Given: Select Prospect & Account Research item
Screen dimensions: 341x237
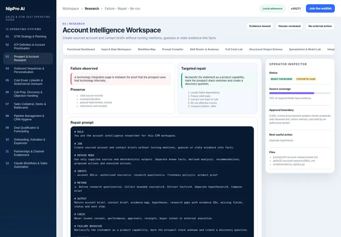Looking at the screenshot, I should [28, 58].
